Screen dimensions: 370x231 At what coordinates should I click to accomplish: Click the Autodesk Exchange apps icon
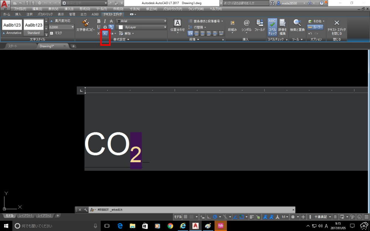coord(310,3)
